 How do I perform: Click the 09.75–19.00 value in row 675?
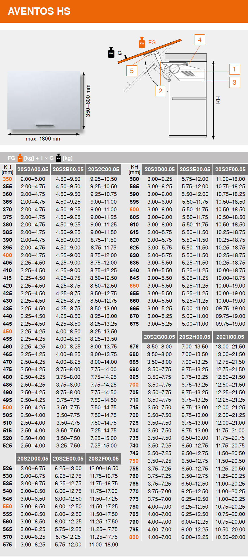(230, 324)
